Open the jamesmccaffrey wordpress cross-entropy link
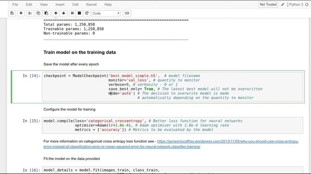 [171, 144]
